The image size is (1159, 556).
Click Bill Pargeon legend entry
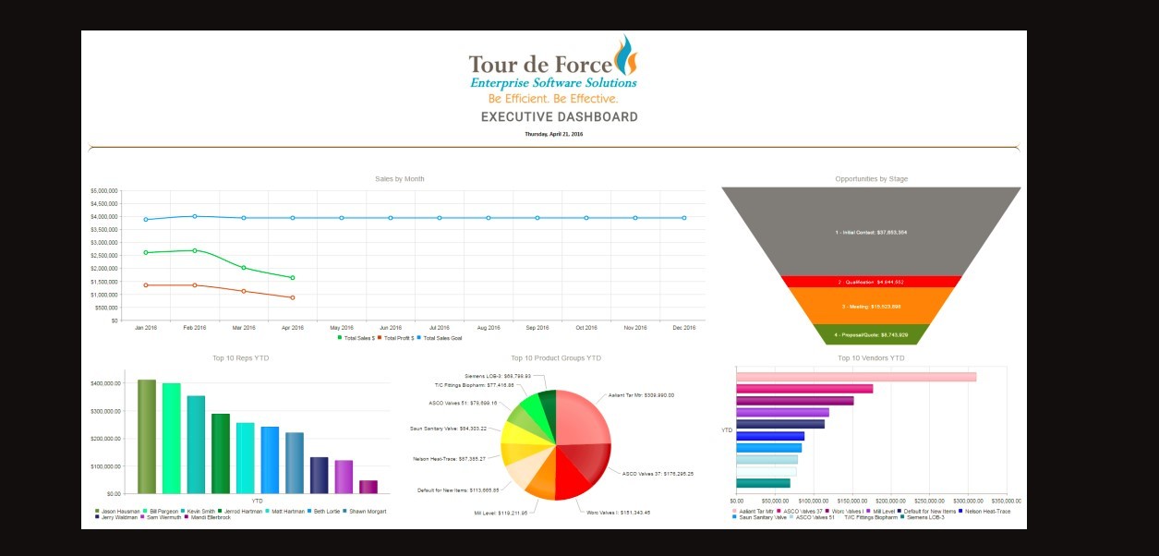pos(161,511)
